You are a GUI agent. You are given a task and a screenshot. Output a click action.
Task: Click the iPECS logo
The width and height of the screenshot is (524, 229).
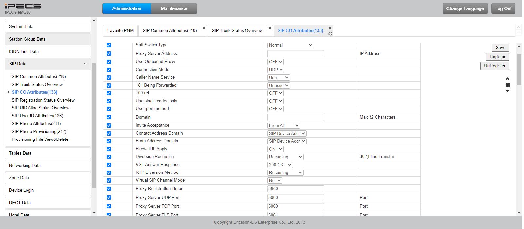(23, 6)
